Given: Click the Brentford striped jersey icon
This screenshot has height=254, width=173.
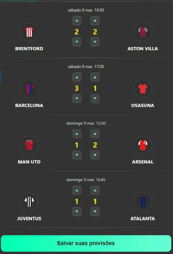Looking at the screenshot, I should (x=29, y=32).
